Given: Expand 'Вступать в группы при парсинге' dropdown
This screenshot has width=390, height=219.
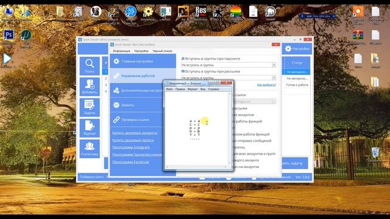Looking at the screenshot, I should click(274, 65).
